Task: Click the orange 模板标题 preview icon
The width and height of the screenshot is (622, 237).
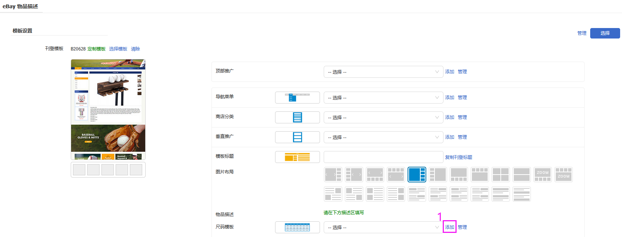Action: click(297, 157)
